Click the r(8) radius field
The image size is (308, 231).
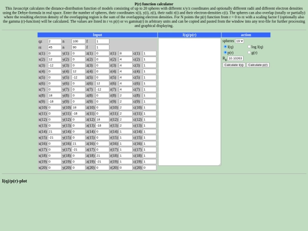pos(125,95)
